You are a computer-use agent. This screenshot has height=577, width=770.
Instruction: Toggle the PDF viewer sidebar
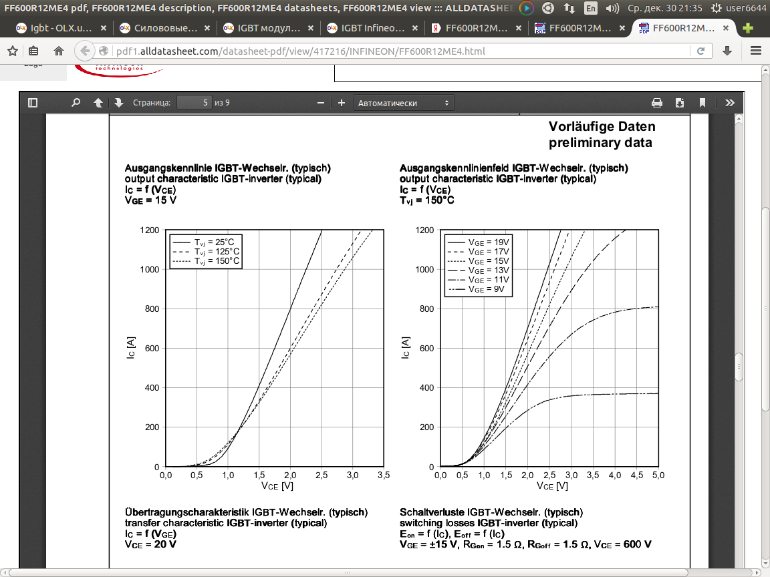(x=32, y=103)
